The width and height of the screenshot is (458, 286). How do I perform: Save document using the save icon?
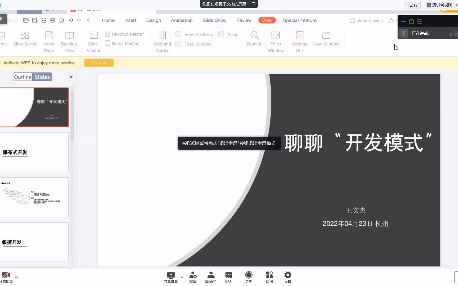click(x=35, y=20)
